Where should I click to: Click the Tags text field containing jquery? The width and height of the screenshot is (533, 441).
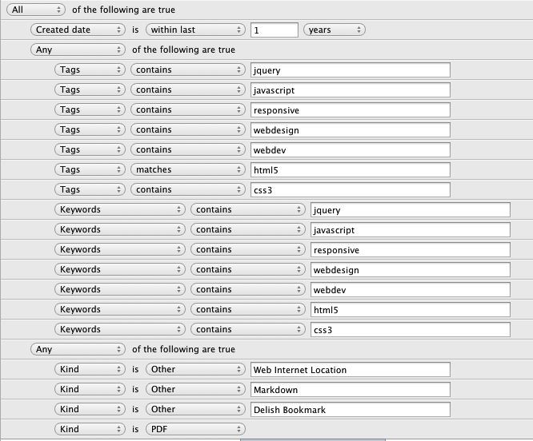350,70
